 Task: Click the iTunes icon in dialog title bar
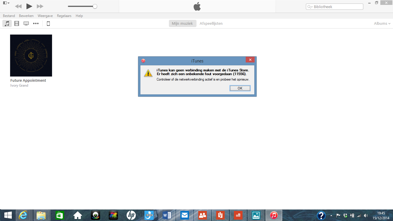(x=143, y=61)
